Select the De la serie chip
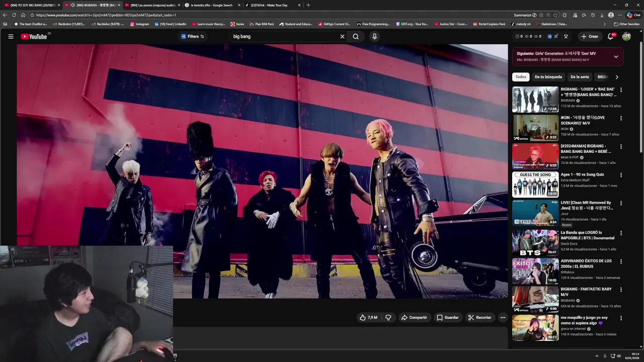644x362 pixels. (580, 77)
